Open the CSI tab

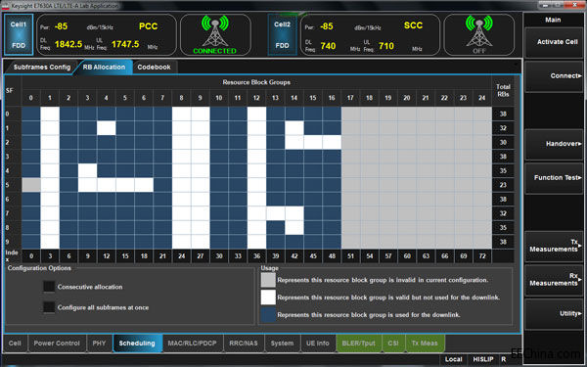tap(393, 344)
